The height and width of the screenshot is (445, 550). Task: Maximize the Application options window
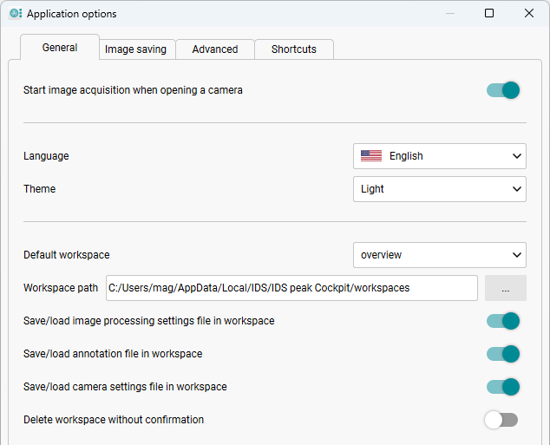489,13
